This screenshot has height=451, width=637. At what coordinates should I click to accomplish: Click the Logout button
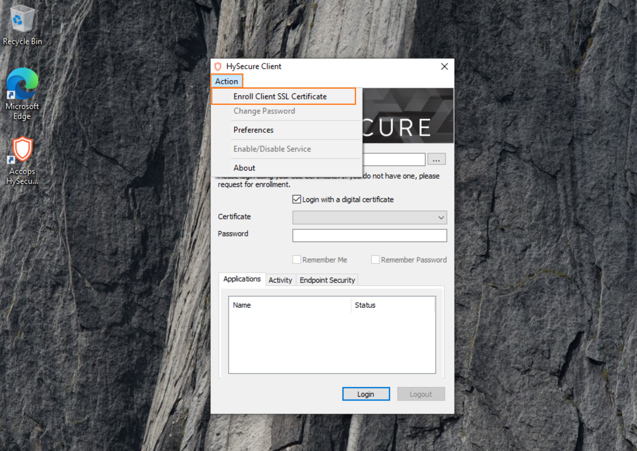tap(421, 394)
